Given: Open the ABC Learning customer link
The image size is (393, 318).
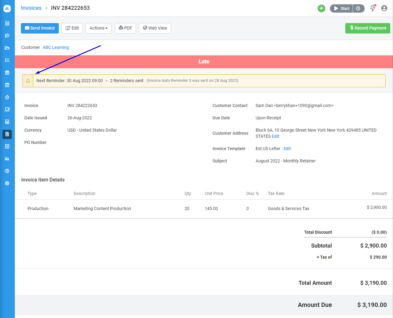Looking at the screenshot, I should point(56,47).
